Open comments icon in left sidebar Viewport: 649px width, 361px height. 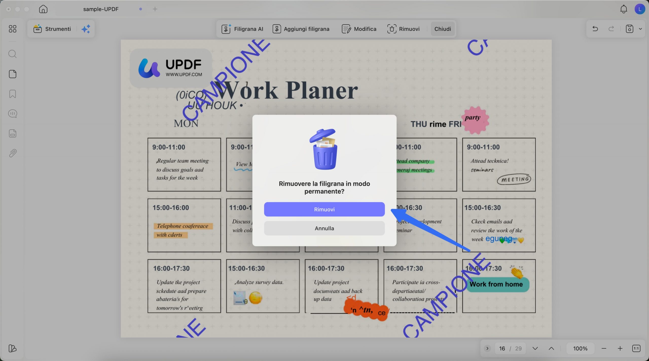click(12, 113)
